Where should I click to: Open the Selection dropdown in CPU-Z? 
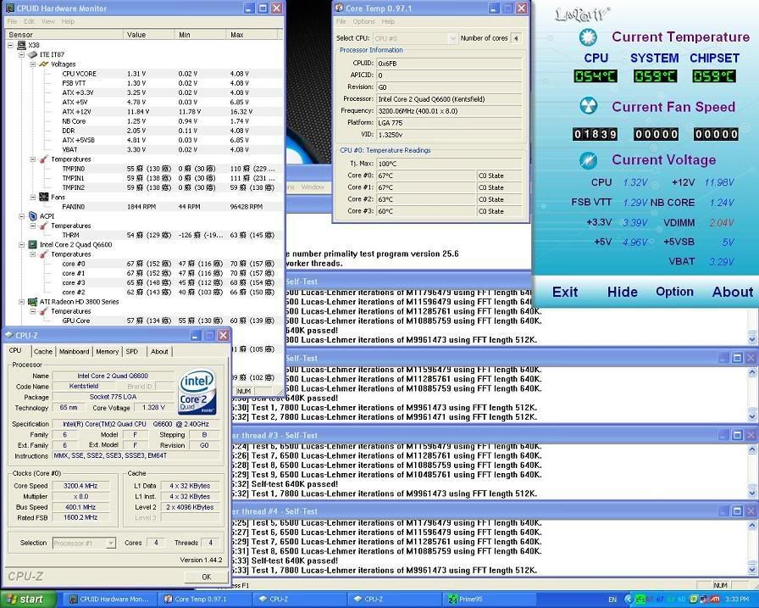[110, 543]
